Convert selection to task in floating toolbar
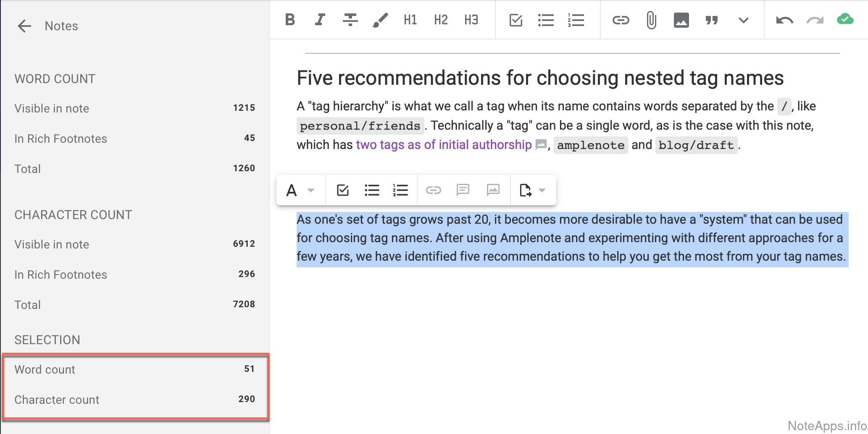 pos(343,190)
